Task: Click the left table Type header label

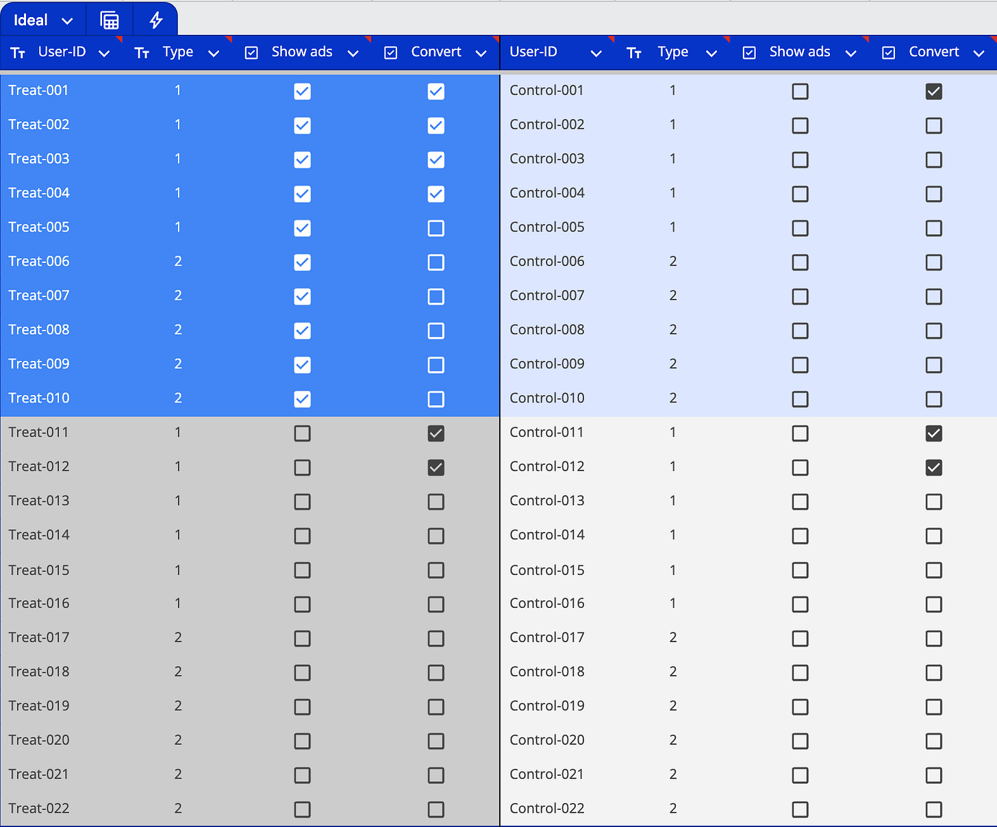Action: click(x=178, y=53)
